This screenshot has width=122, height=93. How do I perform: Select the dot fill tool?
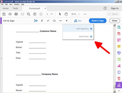coord(67,21)
